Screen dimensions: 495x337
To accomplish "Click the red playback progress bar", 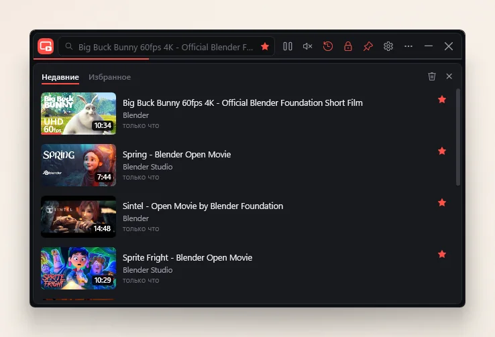I will click(91, 59).
